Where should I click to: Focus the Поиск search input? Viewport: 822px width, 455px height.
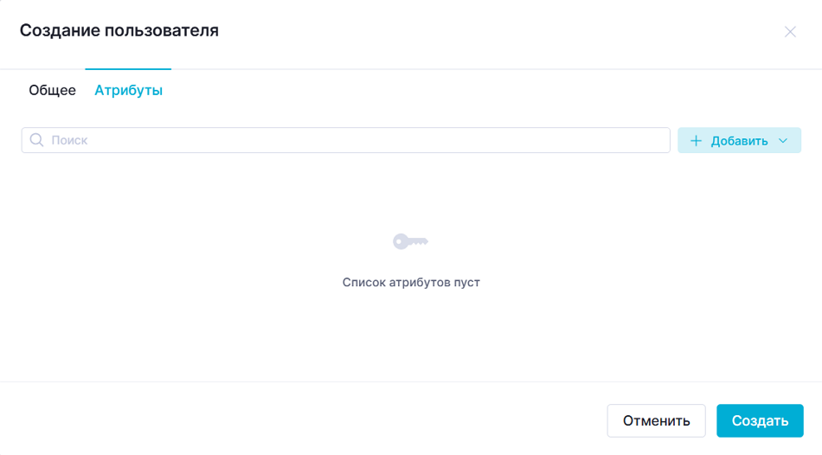tap(345, 140)
